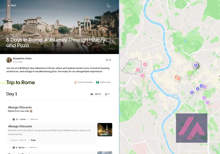The width and height of the screenshot is (220, 154).
Task: Click the Albergo Ottocento depart from your stay entry
Action: click(20, 109)
